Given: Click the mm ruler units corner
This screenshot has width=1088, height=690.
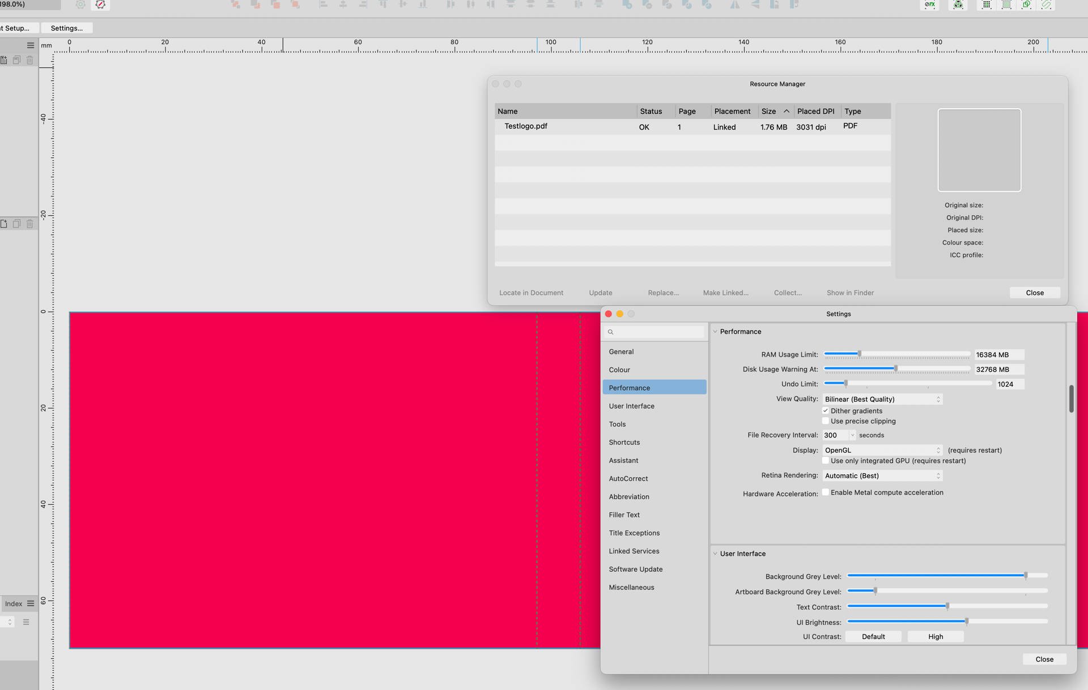Looking at the screenshot, I should (46, 45).
